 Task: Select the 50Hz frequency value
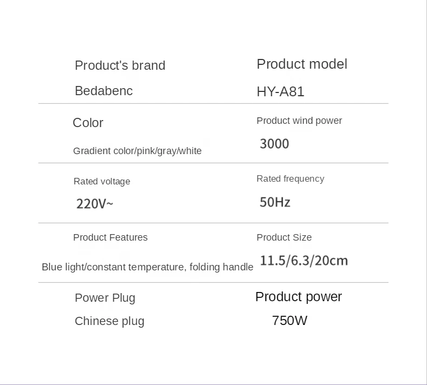(x=275, y=202)
